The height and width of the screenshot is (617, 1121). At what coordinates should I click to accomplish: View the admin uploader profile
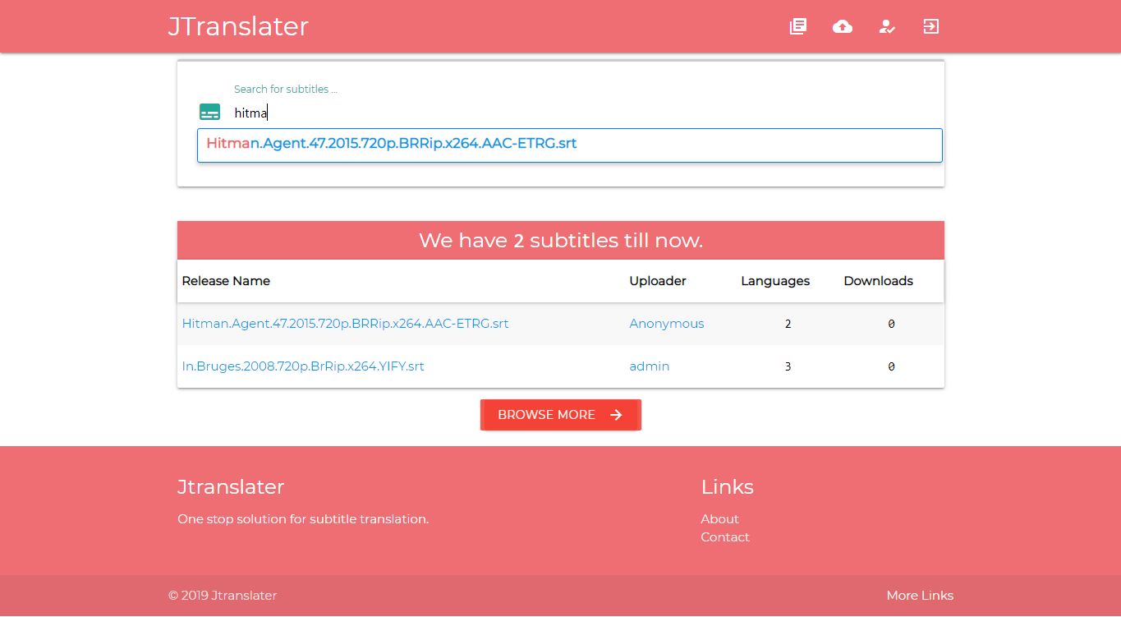pos(650,366)
